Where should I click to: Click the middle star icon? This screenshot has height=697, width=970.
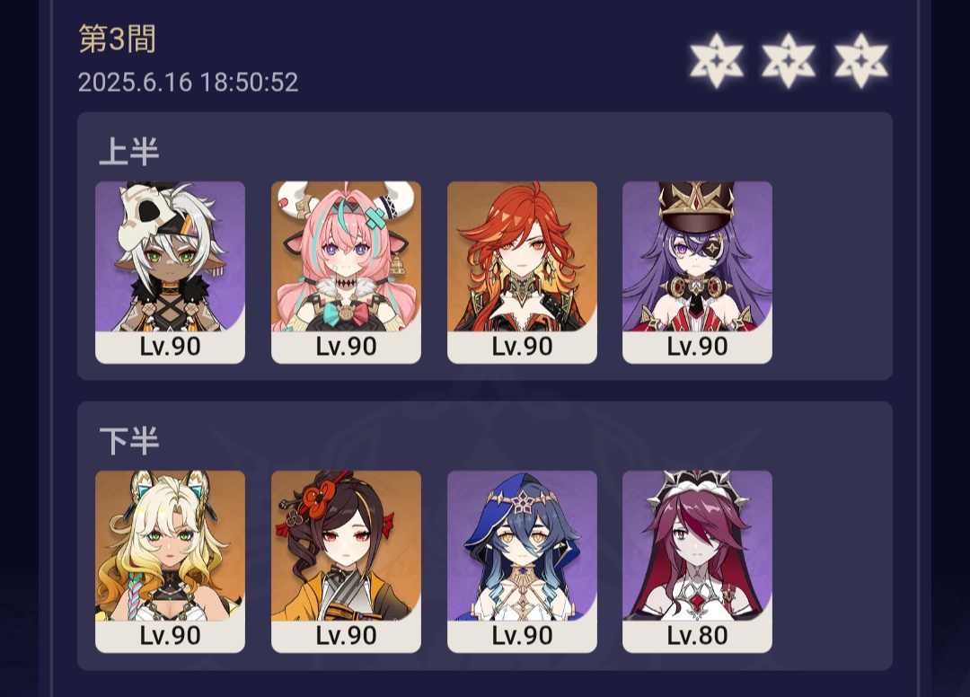coord(789,60)
